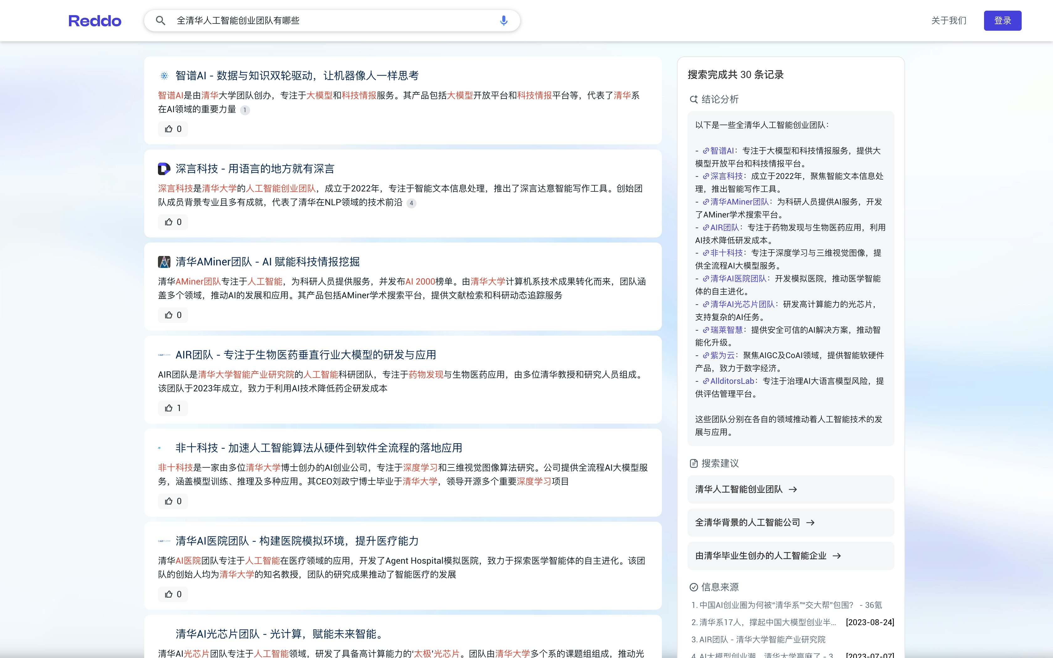Click the 结论分析 analysis icon
Viewport: 1053px width, 658px height.
point(694,100)
